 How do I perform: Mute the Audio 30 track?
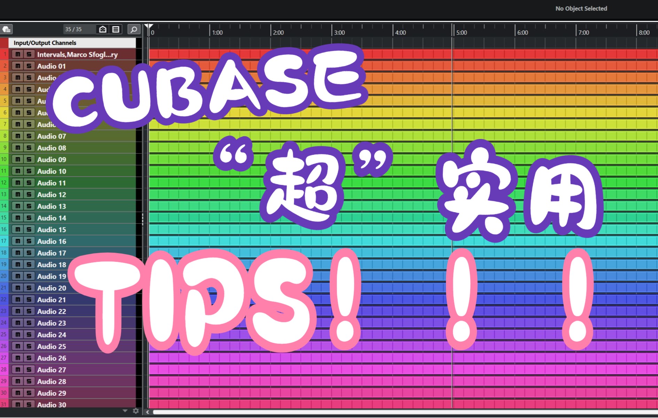coord(17,404)
